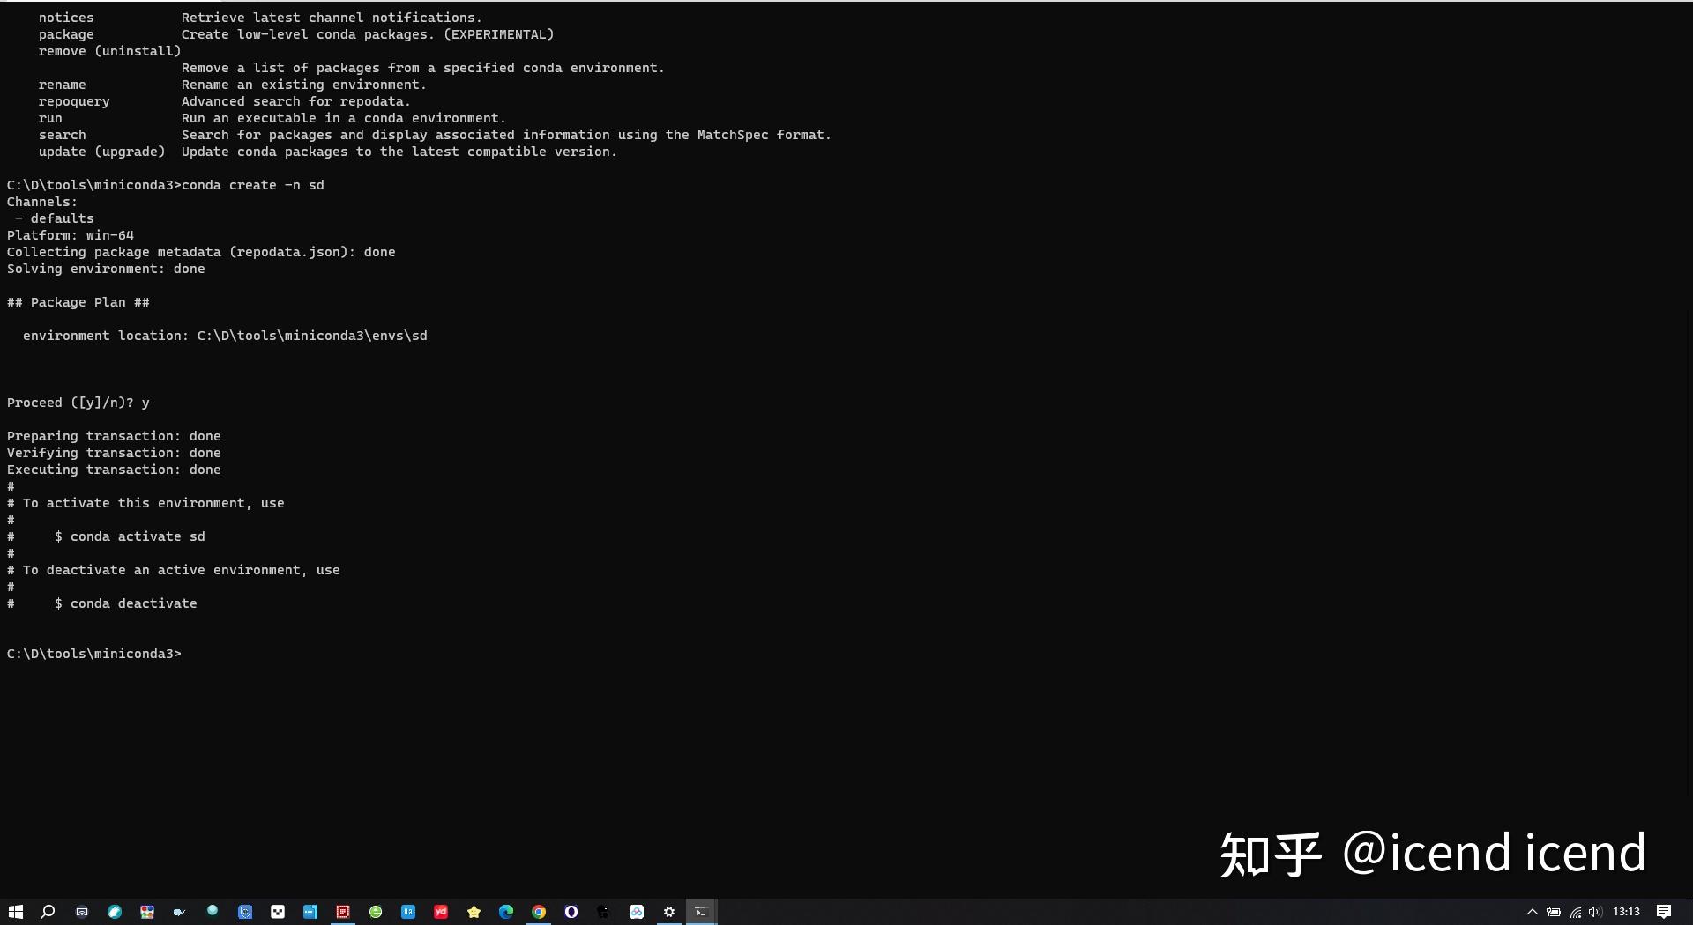This screenshot has height=925, width=1693.
Task: Open the Youdao Dictionary app
Action: pyautogui.click(x=441, y=912)
